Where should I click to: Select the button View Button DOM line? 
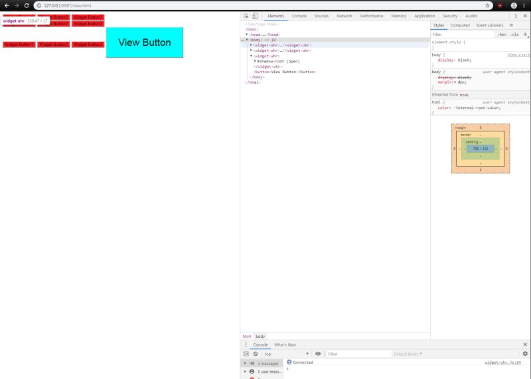pos(285,72)
